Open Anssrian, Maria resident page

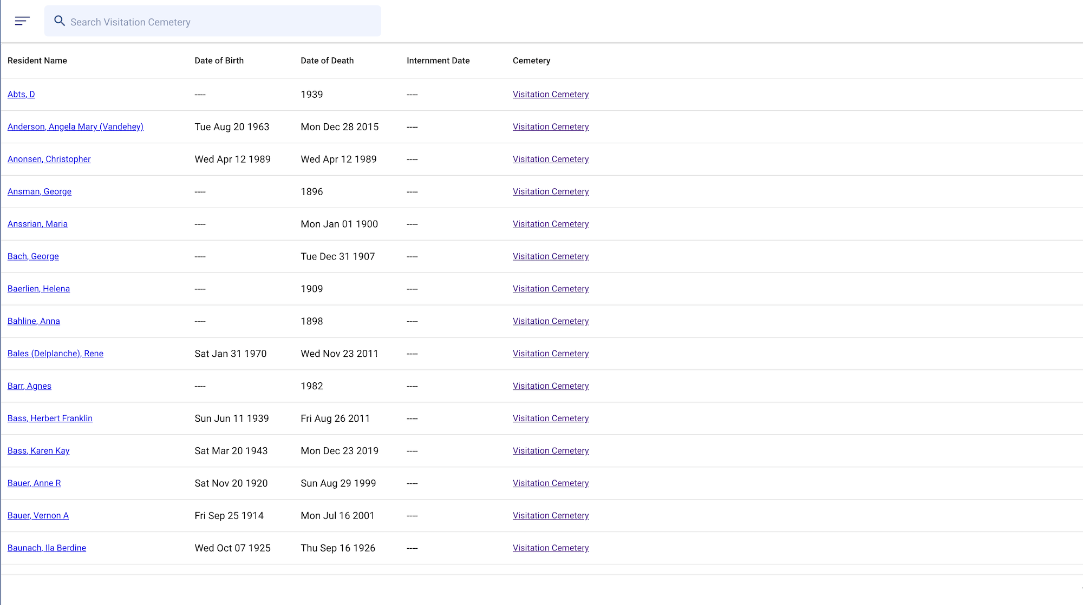37,224
